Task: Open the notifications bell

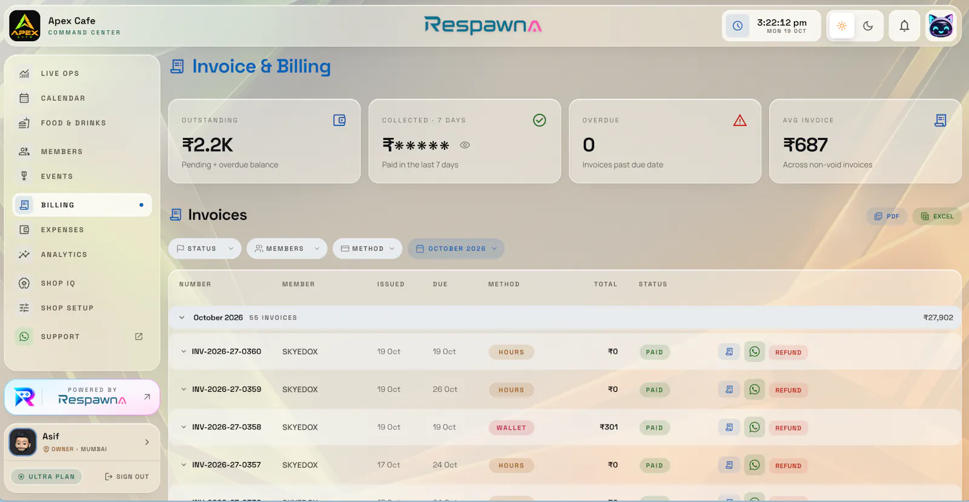Action: [904, 26]
